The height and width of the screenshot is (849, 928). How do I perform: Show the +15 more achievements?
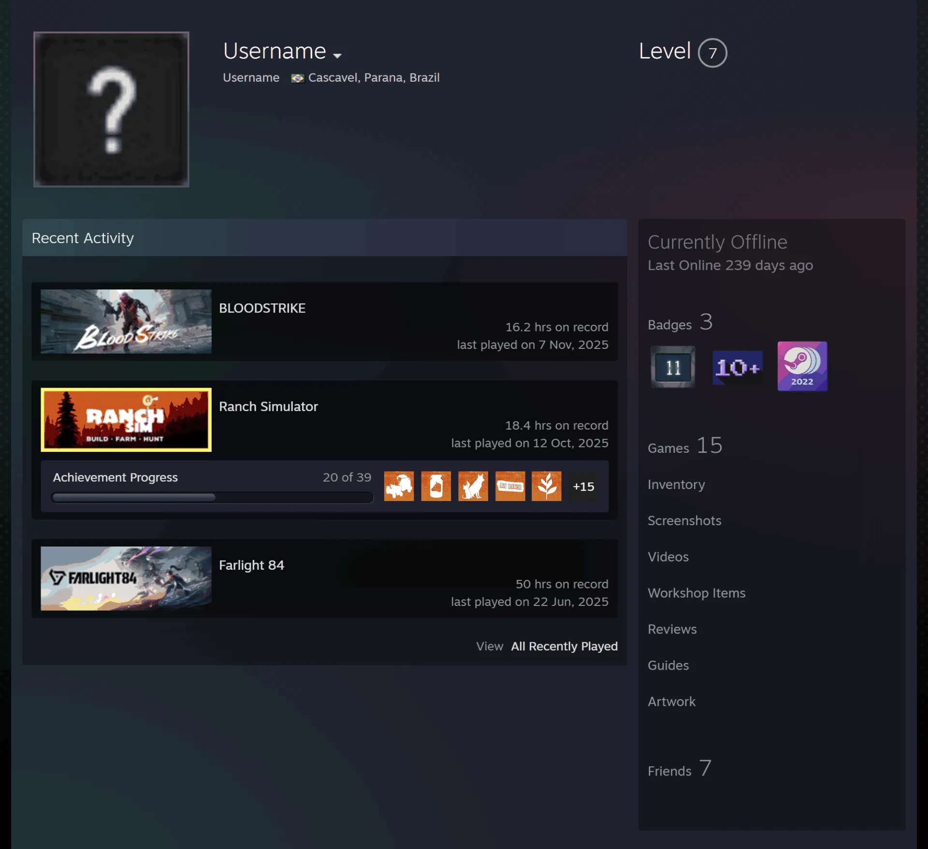point(583,487)
